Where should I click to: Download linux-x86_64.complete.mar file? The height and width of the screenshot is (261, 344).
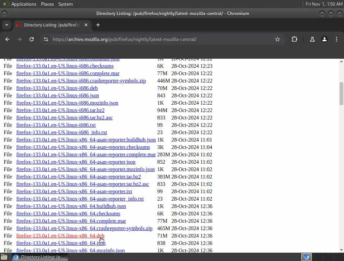[x=71, y=221]
